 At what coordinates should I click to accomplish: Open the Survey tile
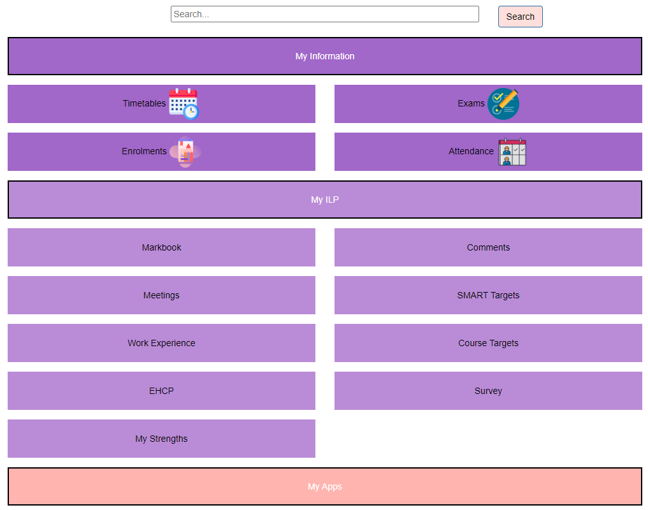click(488, 391)
